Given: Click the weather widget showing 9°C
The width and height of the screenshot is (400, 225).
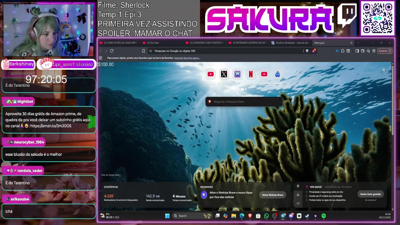Looking at the screenshot, I should (110, 216).
